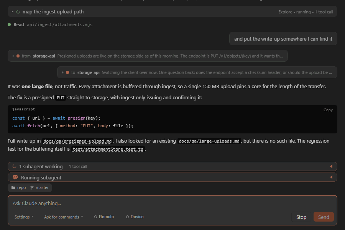This screenshot has width=345, height=230.
Task: Click the 'one large file' bold text
Action: click(37, 87)
